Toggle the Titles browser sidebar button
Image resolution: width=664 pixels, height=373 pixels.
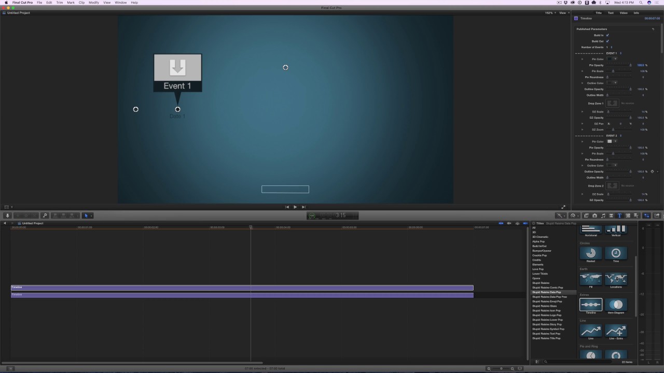pyautogui.click(x=537, y=362)
